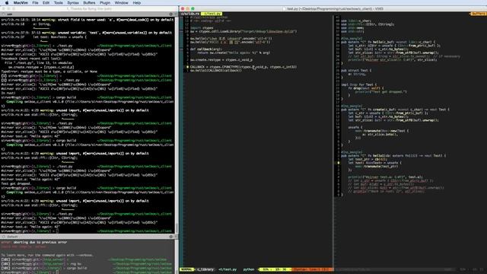Click the 'import ctypes' line in test.py
Image resolution: width=487 pixels, height=274 pixels.
[x=202, y=28]
